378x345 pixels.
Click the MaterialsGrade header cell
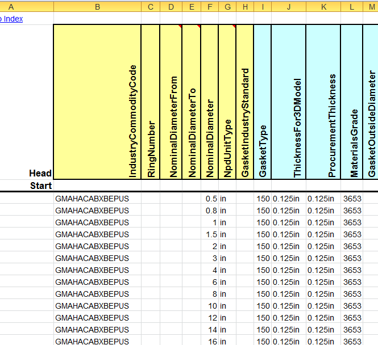(x=352, y=102)
